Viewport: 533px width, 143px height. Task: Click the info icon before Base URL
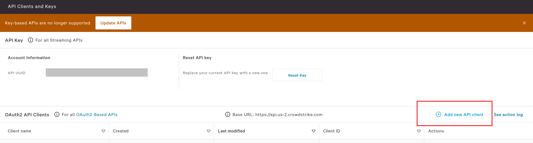click(228, 114)
